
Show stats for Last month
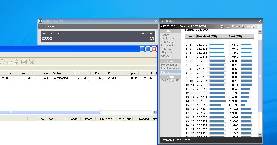[x=168, y=45]
